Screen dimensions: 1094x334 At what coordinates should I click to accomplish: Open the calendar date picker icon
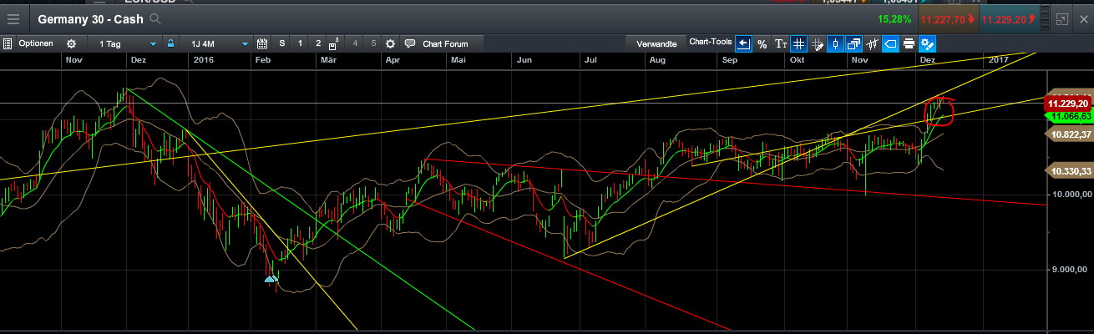coord(262,43)
